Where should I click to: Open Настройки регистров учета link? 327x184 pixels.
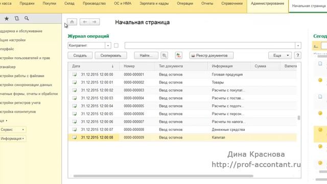pyautogui.click(x=20, y=103)
